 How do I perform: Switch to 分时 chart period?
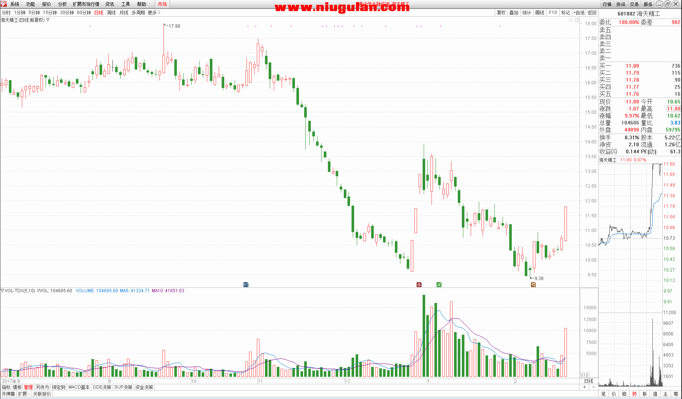(6, 13)
